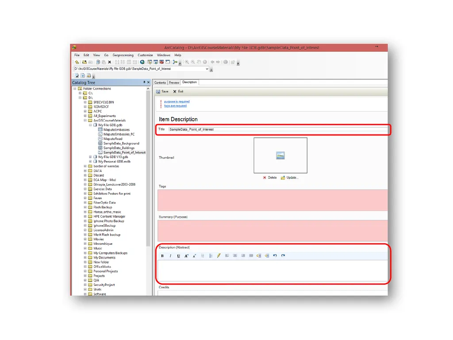
Task: Select MaputoRoad in the Catalog Tree
Action: 113,139
